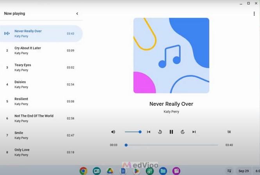Skip to the next track
Viewport: 260px width, 175px height.
(194, 132)
